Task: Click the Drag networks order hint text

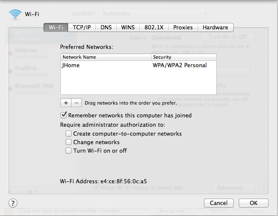Action: pyautogui.click(x=131, y=103)
